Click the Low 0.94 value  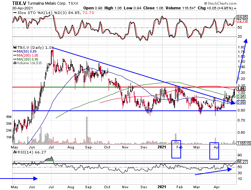point(133,8)
